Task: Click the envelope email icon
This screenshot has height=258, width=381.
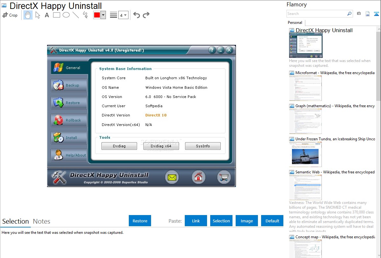Action: tap(172, 177)
